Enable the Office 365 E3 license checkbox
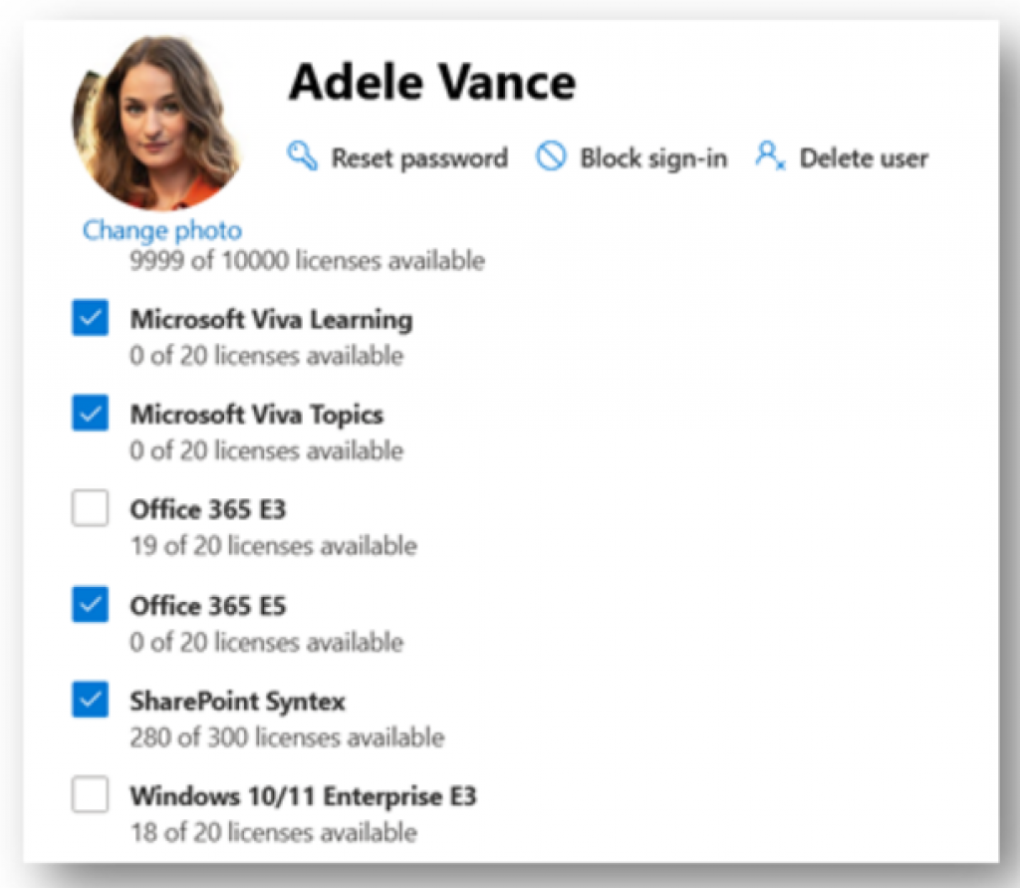 pos(91,508)
